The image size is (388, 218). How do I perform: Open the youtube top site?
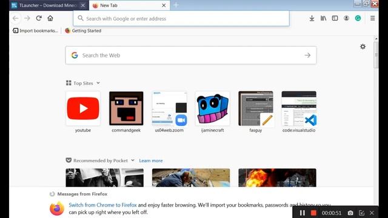click(x=83, y=112)
